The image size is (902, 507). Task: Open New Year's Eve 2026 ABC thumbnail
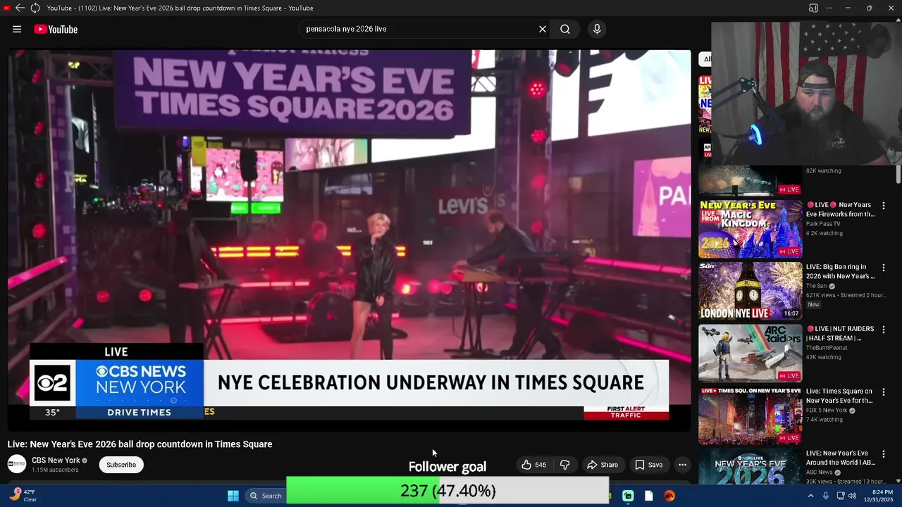coord(750,466)
